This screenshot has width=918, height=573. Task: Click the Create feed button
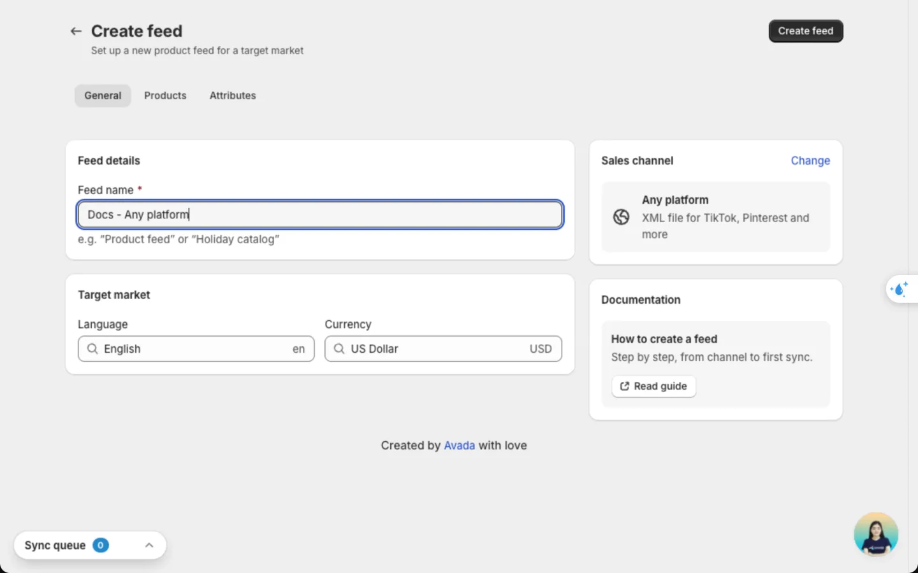click(806, 31)
